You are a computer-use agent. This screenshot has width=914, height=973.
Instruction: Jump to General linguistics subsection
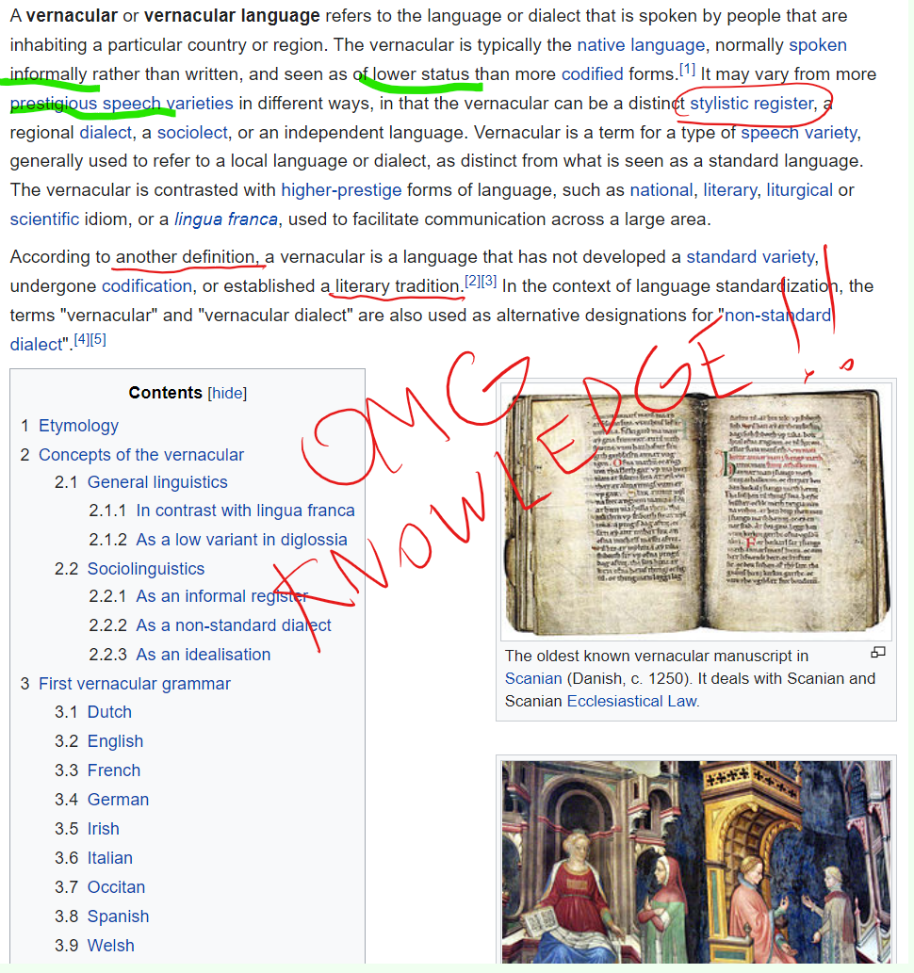click(157, 482)
